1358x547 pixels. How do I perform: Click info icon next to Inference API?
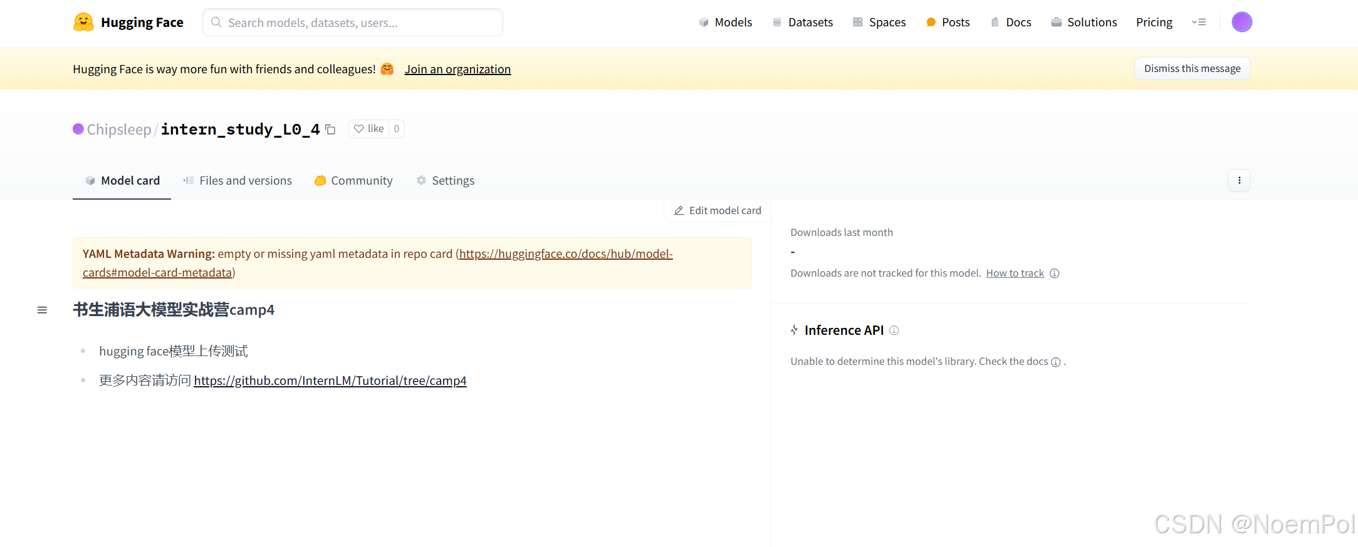894,330
